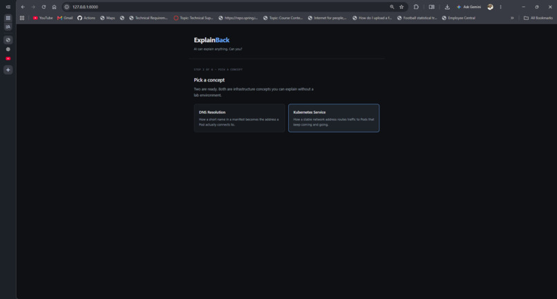This screenshot has width=557, height=299.
Task: Click the ExplainBack logo
Action: coord(211,40)
